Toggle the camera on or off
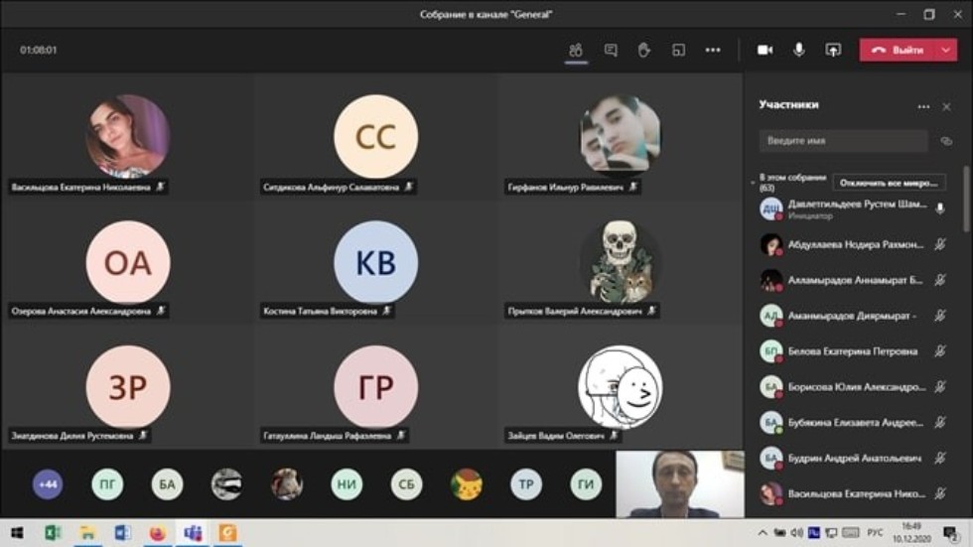The width and height of the screenshot is (973, 547). pyautogui.click(x=764, y=50)
